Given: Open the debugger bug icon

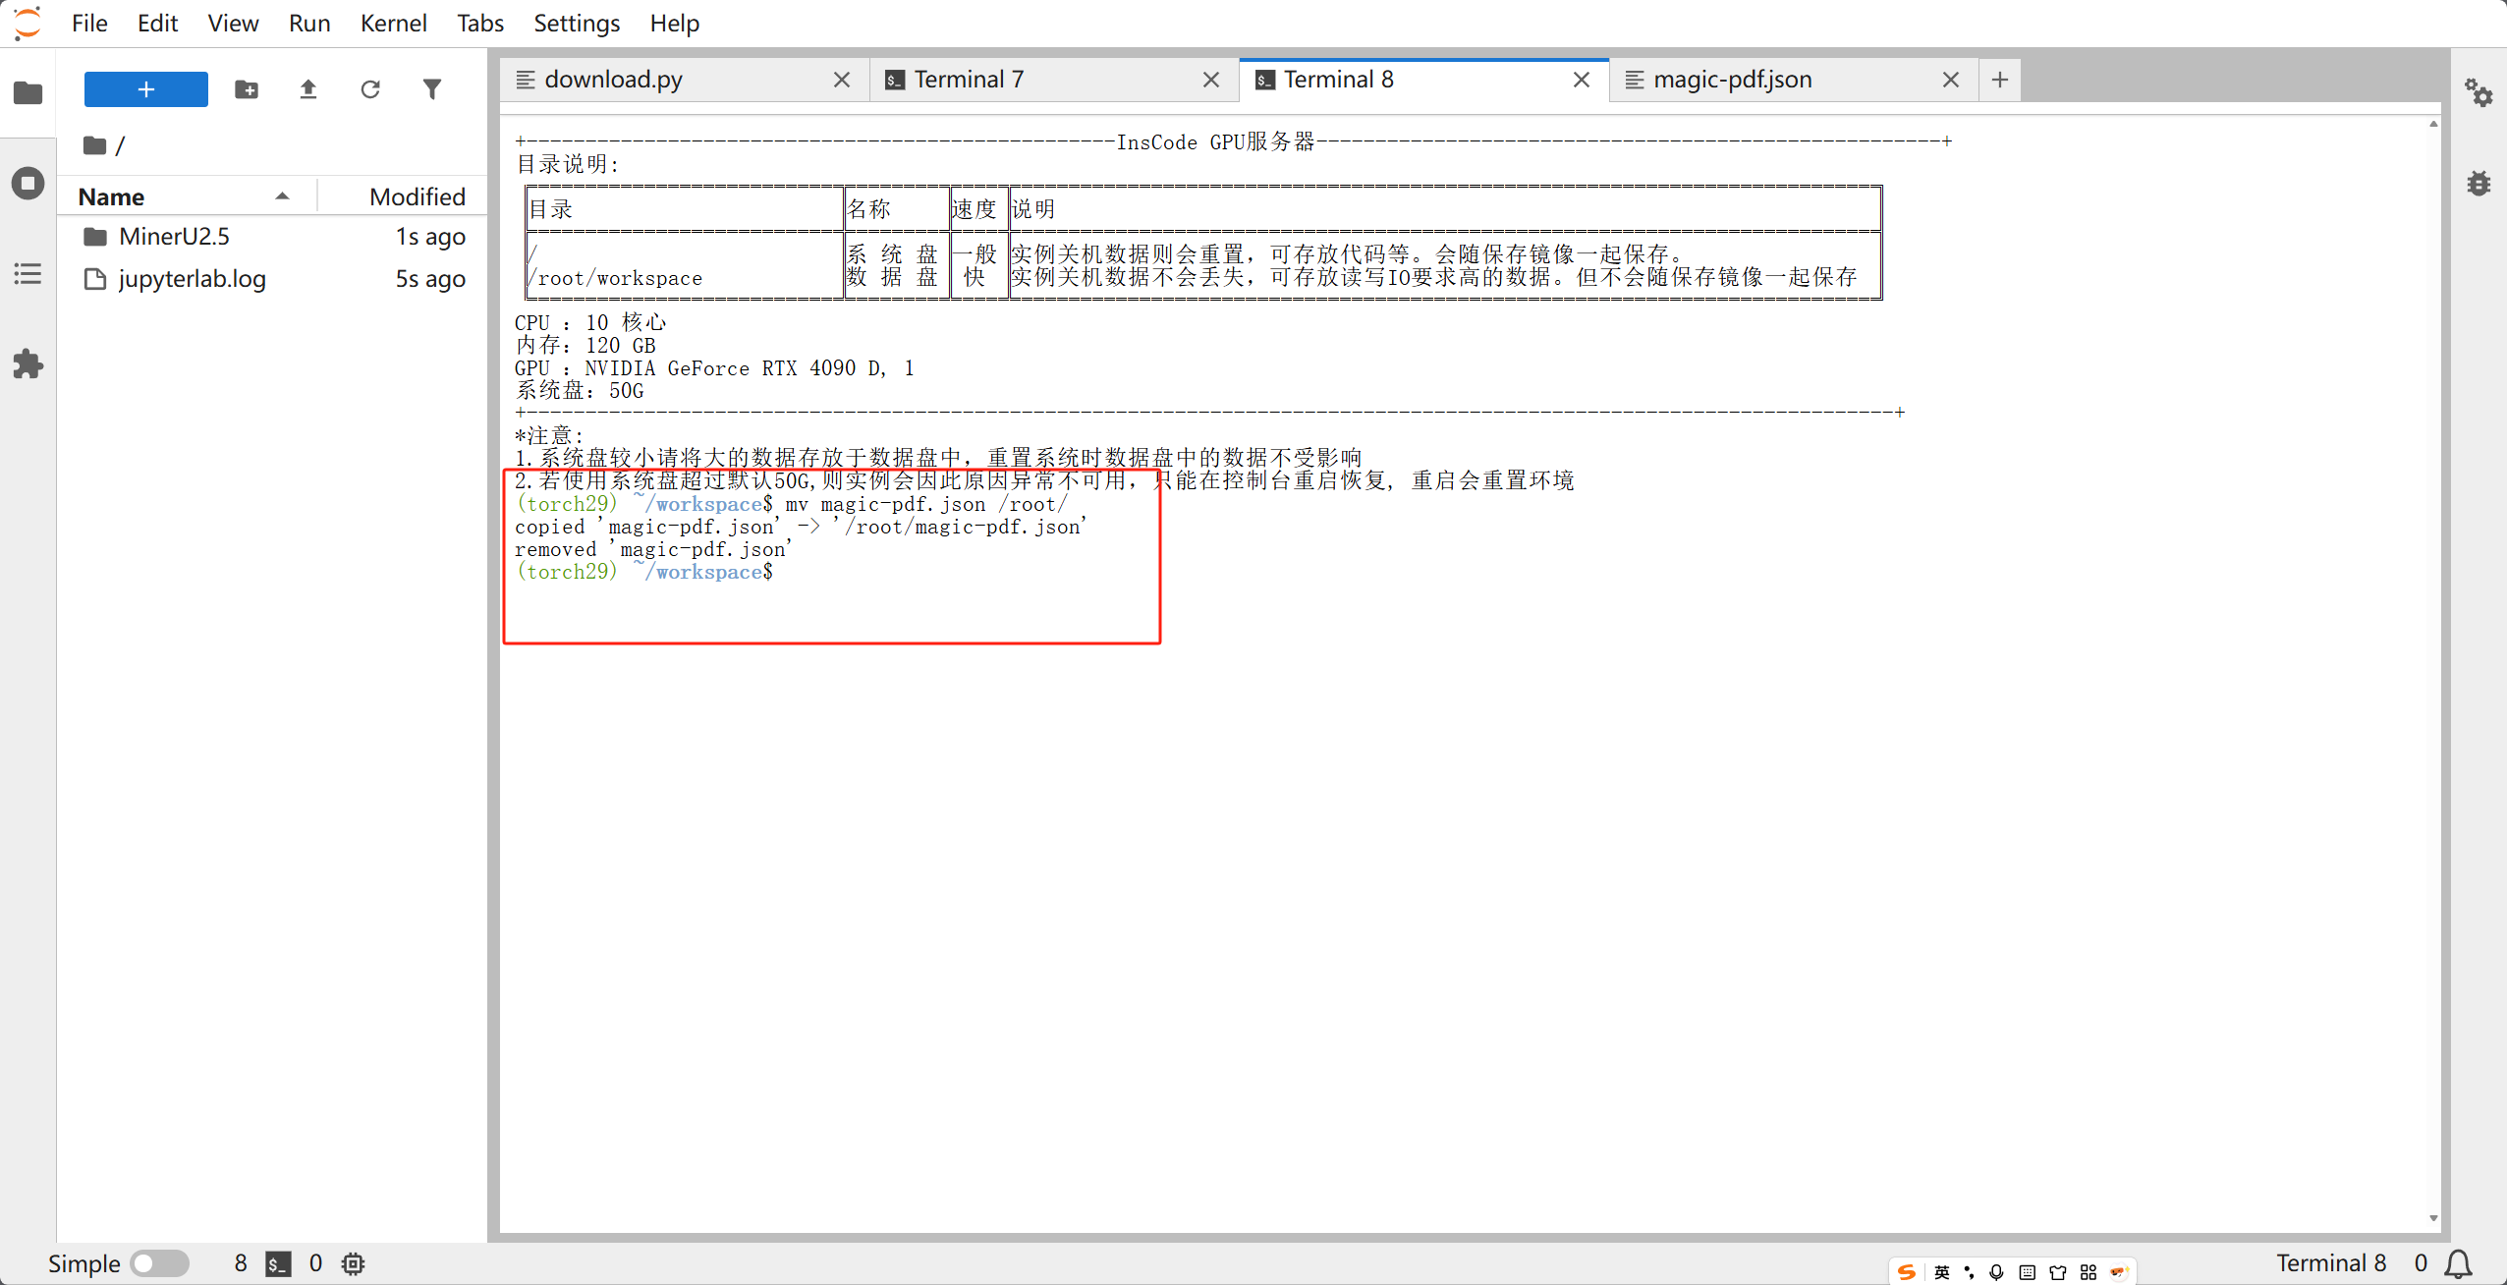Looking at the screenshot, I should click(x=2478, y=184).
